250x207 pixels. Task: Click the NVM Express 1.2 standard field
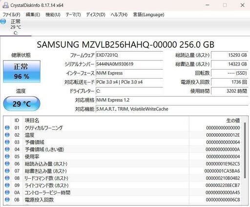tap(172, 100)
